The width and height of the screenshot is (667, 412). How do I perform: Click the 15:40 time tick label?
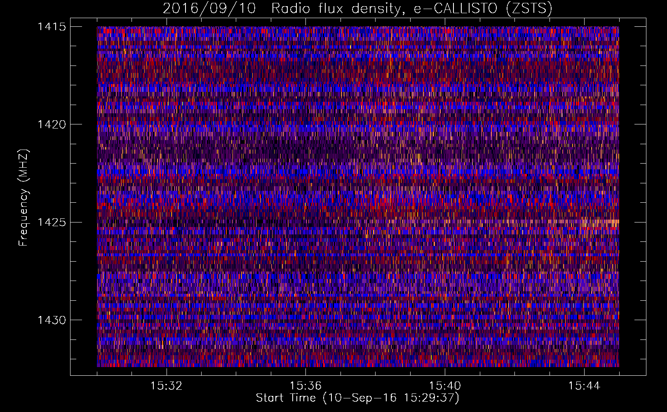click(x=445, y=386)
